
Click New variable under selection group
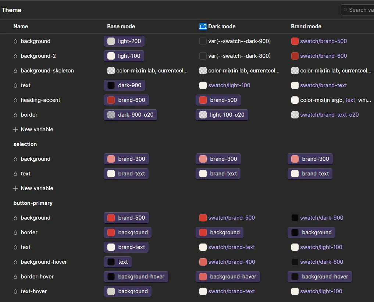click(37, 188)
